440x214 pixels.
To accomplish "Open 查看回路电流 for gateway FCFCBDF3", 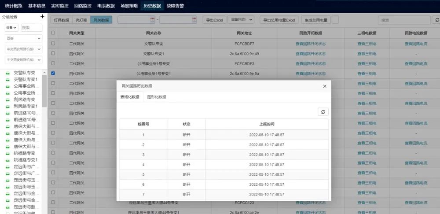I will pos(416,64).
